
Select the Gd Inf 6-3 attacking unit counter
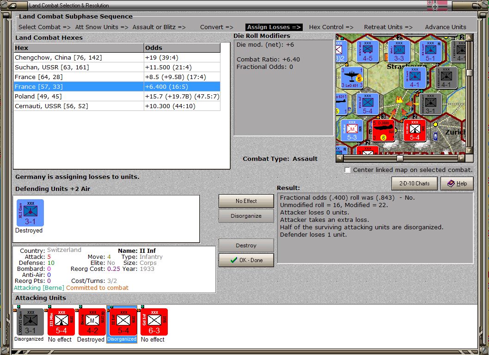point(154,322)
